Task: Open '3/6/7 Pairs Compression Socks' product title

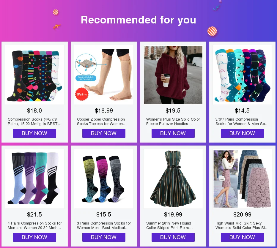Action: coord(242,121)
